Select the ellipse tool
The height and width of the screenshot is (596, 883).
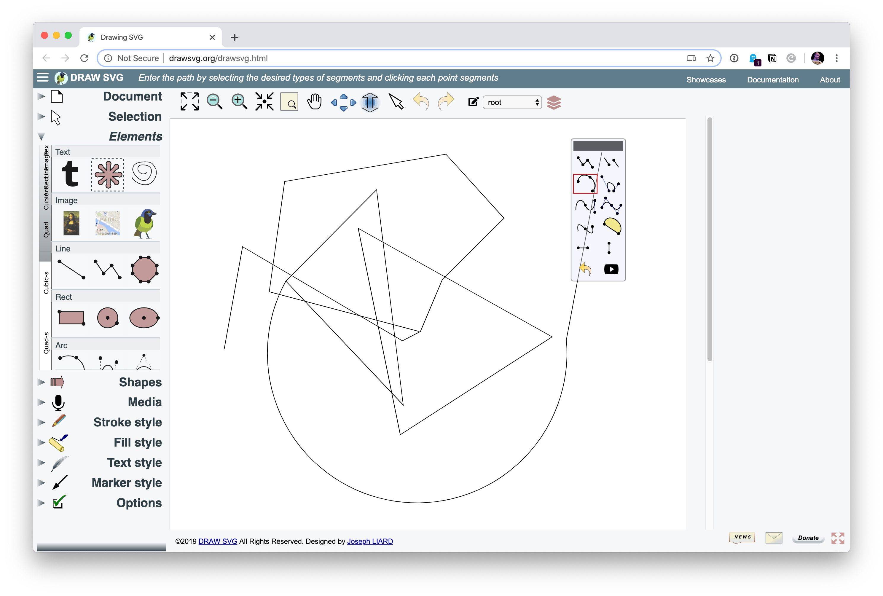point(144,318)
